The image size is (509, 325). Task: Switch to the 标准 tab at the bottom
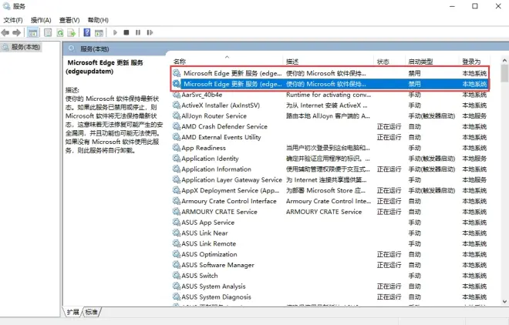click(92, 312)
